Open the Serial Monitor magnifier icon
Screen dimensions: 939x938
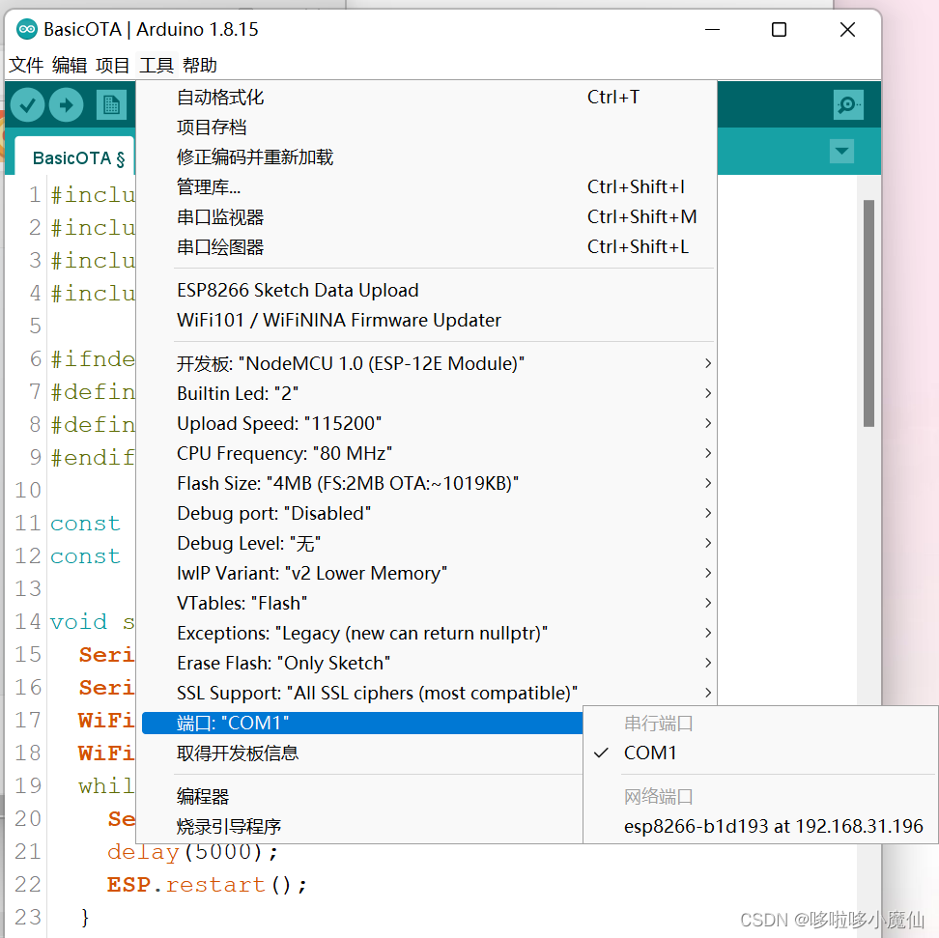click(x=848, y=105)
